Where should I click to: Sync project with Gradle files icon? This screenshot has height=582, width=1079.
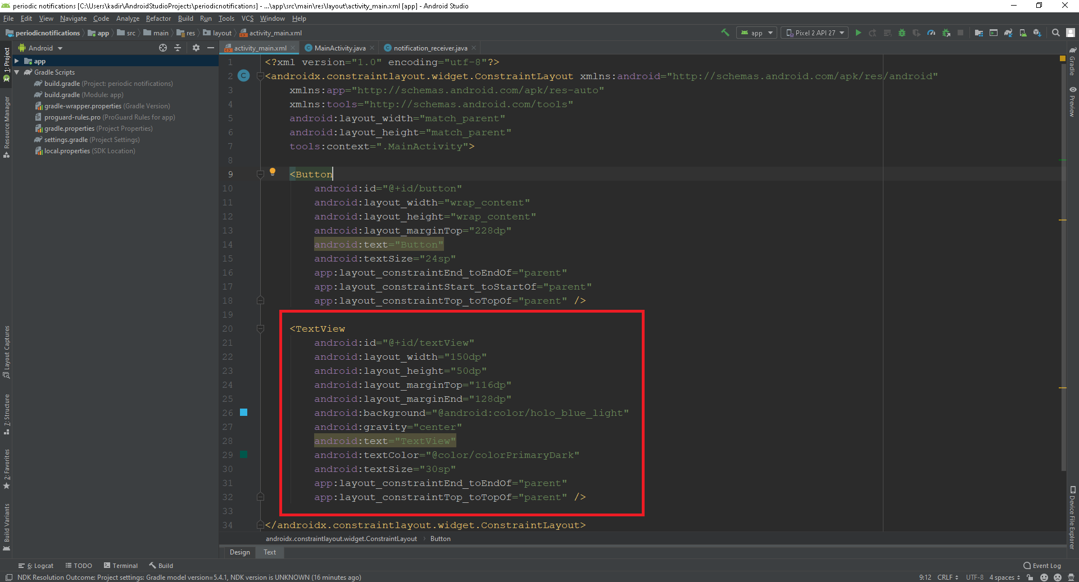pyautogui.click(x=1008, y=33)
